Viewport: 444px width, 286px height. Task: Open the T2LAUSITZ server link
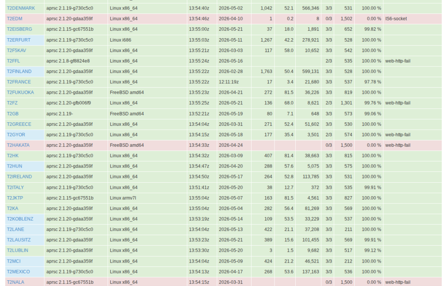click(x=19, y=240)
